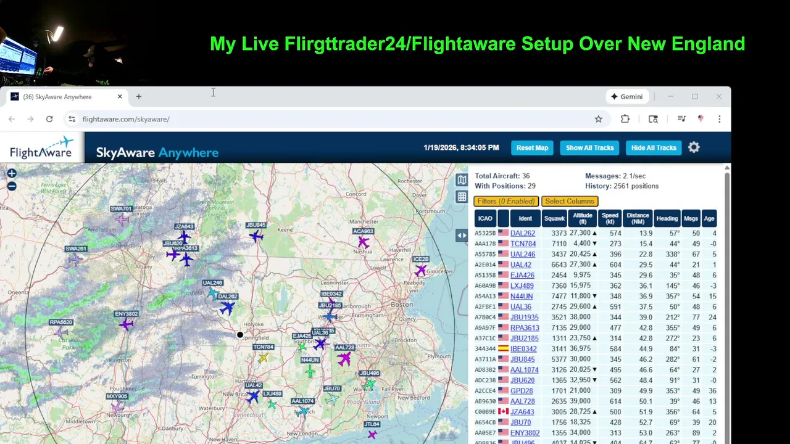
Task: Toggle the map grid overlay icon
Action: (x=462, y=197)
